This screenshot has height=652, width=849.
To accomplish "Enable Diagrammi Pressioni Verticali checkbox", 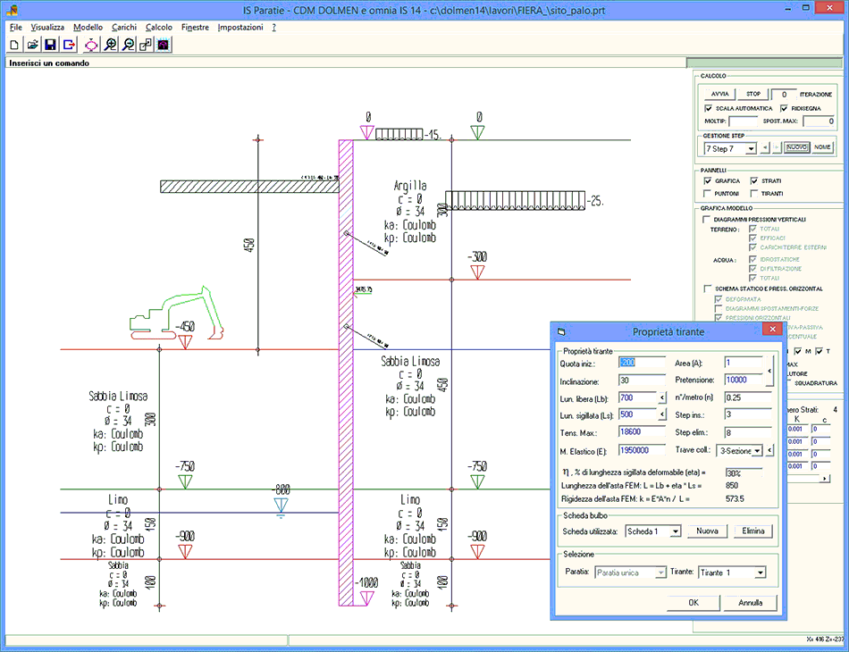I will tap(707, 219).
